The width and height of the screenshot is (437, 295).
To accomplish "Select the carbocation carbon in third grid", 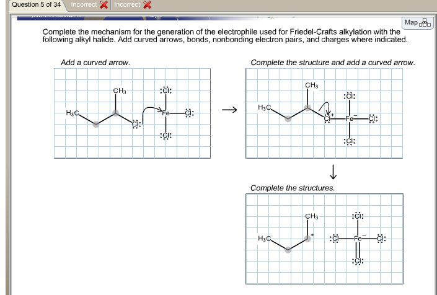I will click(307, 239).
